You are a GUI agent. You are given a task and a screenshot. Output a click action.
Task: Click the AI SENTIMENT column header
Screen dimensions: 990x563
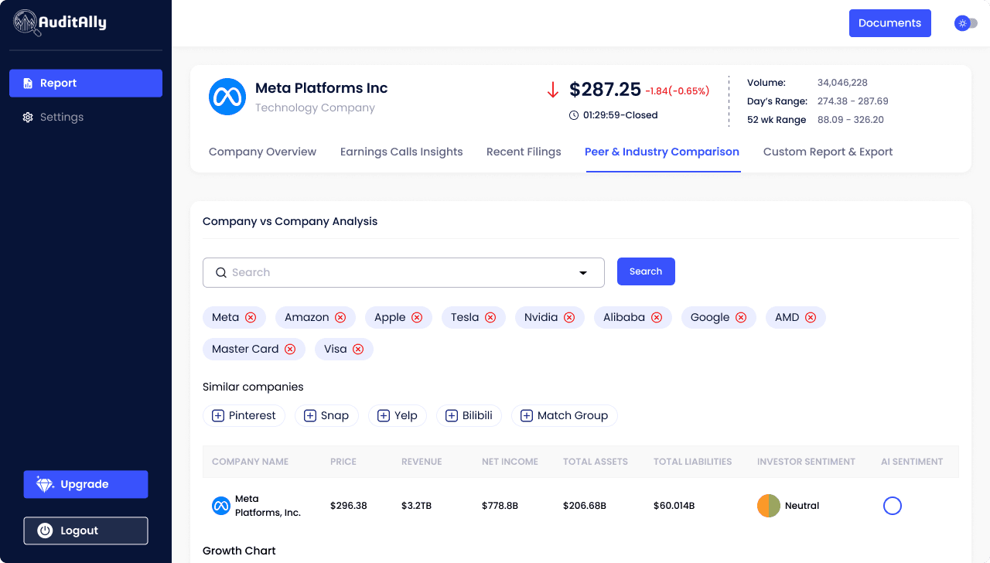tap(912, 462)
